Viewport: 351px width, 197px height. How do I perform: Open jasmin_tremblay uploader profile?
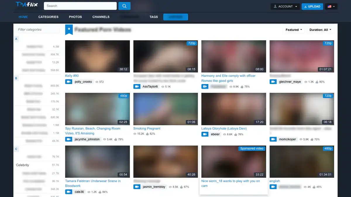click(x=154, y=187)
